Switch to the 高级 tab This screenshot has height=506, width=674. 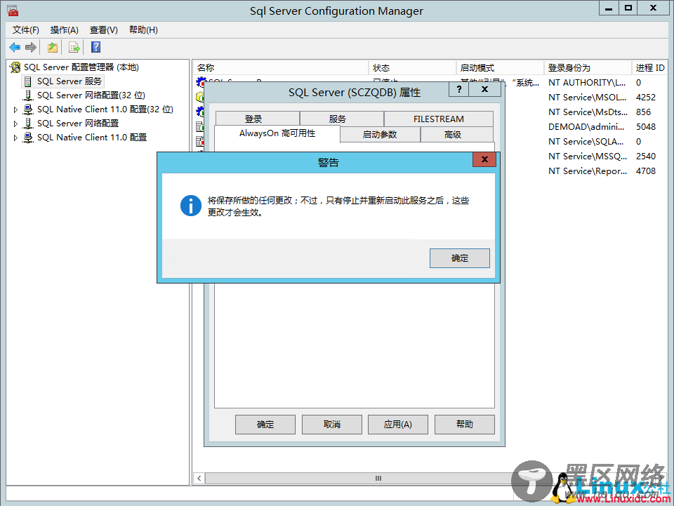pos(456,135)
